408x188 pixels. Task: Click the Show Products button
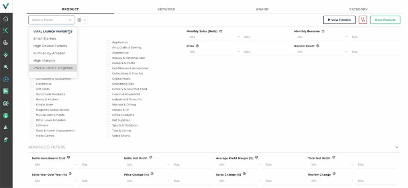pos(385,20)
